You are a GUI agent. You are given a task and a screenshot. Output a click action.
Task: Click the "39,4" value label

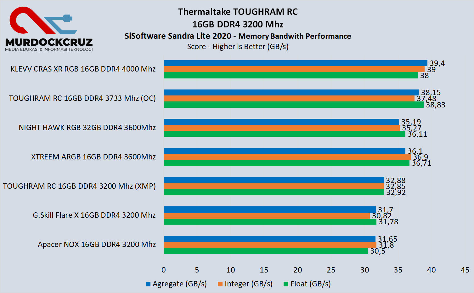[437, 63]
